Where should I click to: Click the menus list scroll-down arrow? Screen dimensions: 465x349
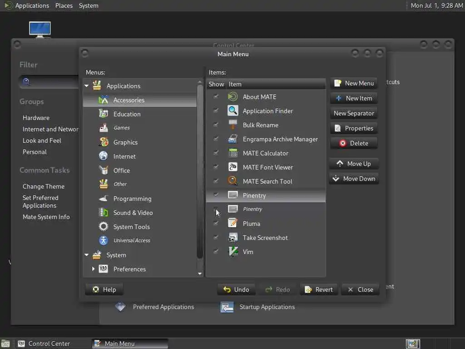point(200,274)
